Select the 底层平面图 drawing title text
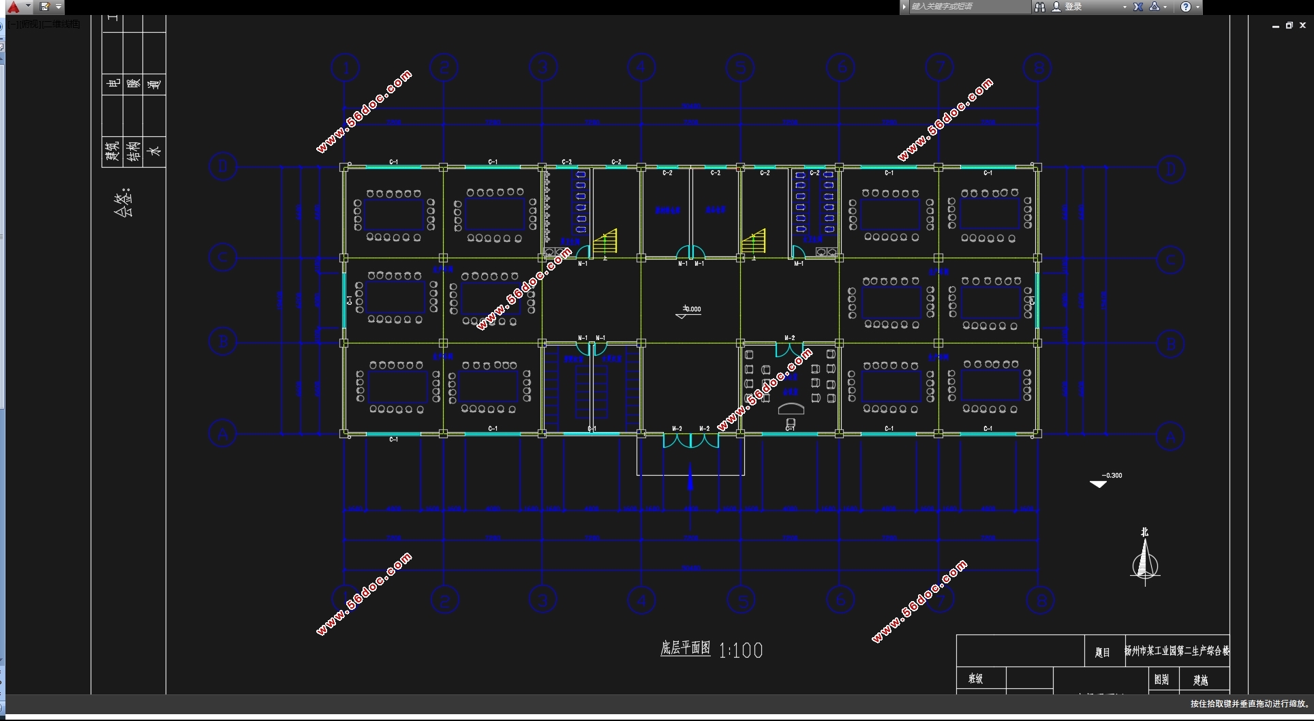 pos(685,648)
